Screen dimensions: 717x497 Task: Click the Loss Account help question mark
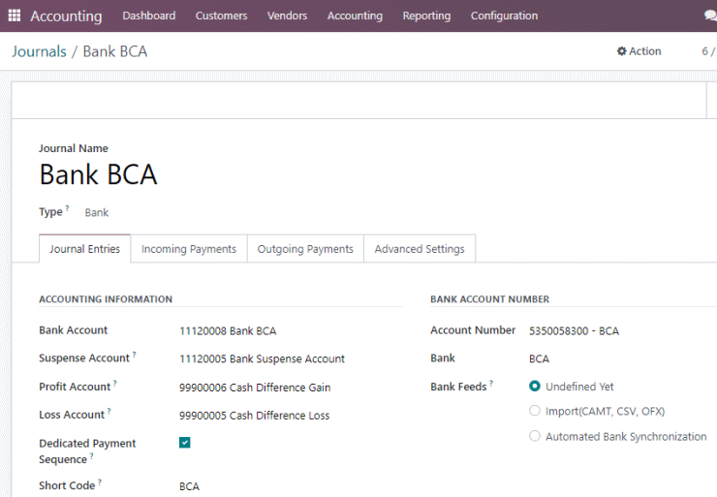pos(109,411)
